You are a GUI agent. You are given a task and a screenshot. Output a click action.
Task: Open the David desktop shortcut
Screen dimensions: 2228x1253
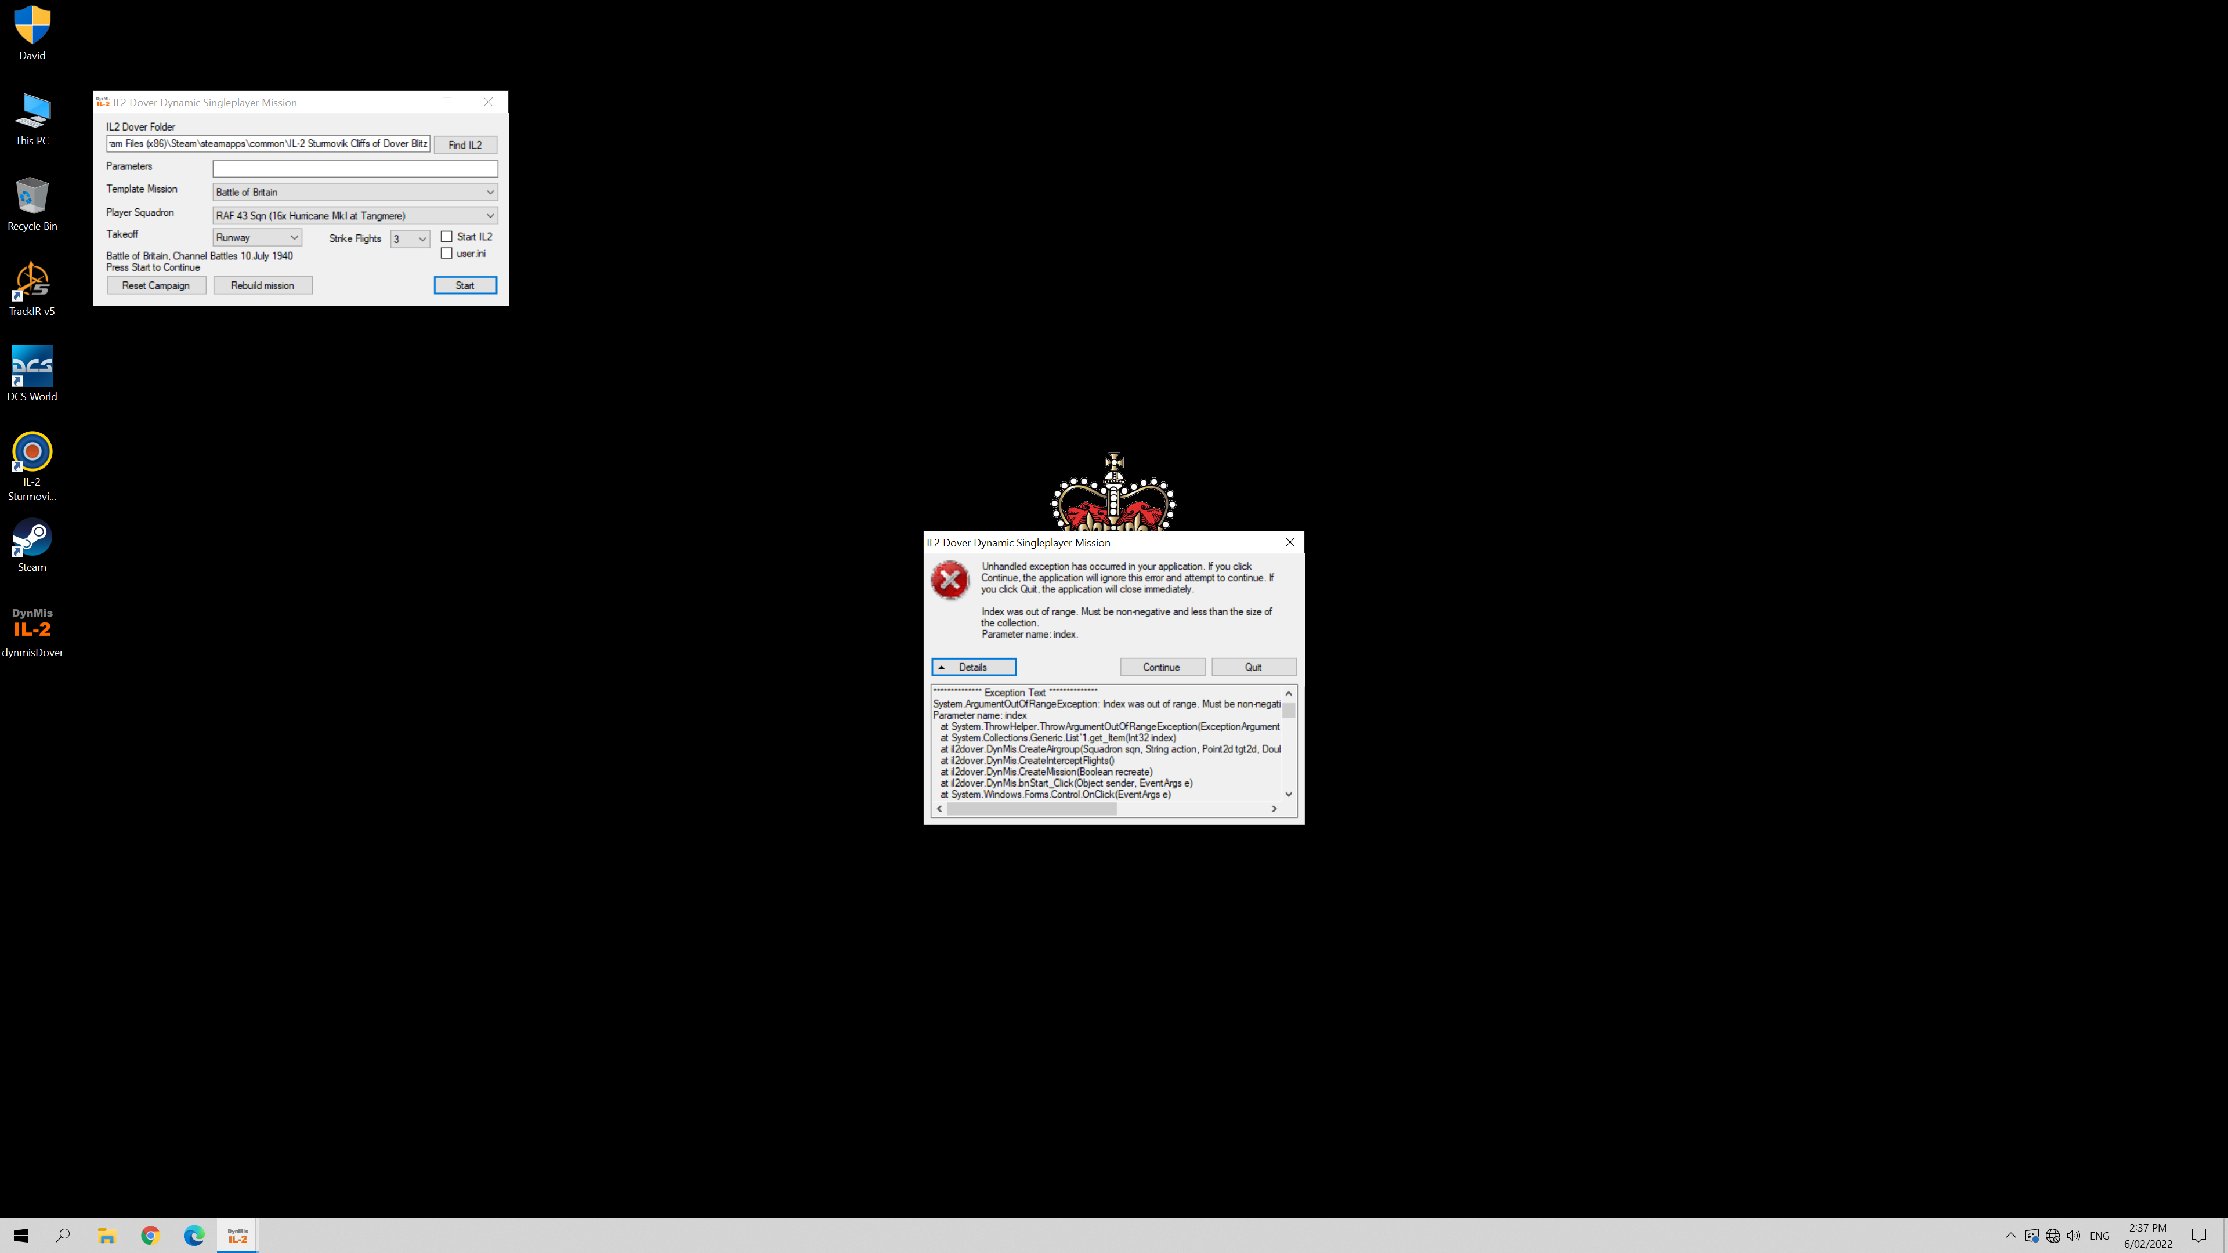[x=32, y=33]
